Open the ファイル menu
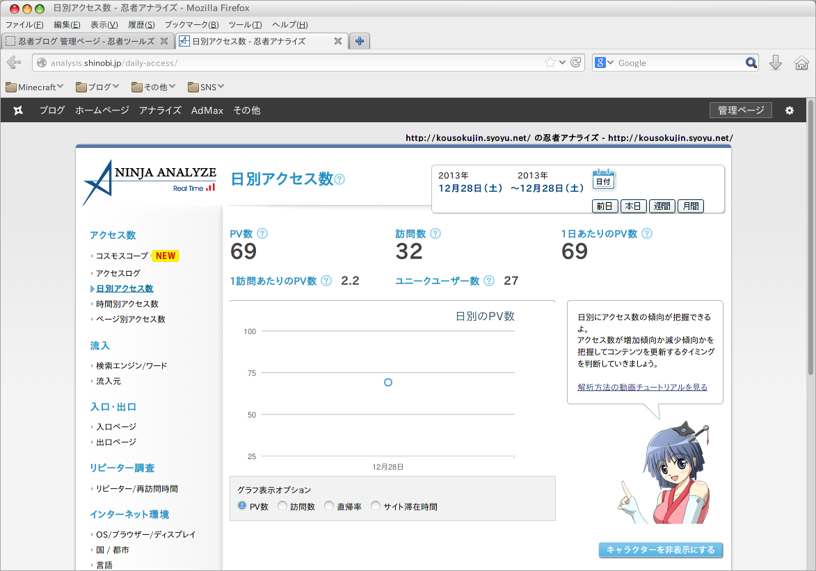 (24, 24)
